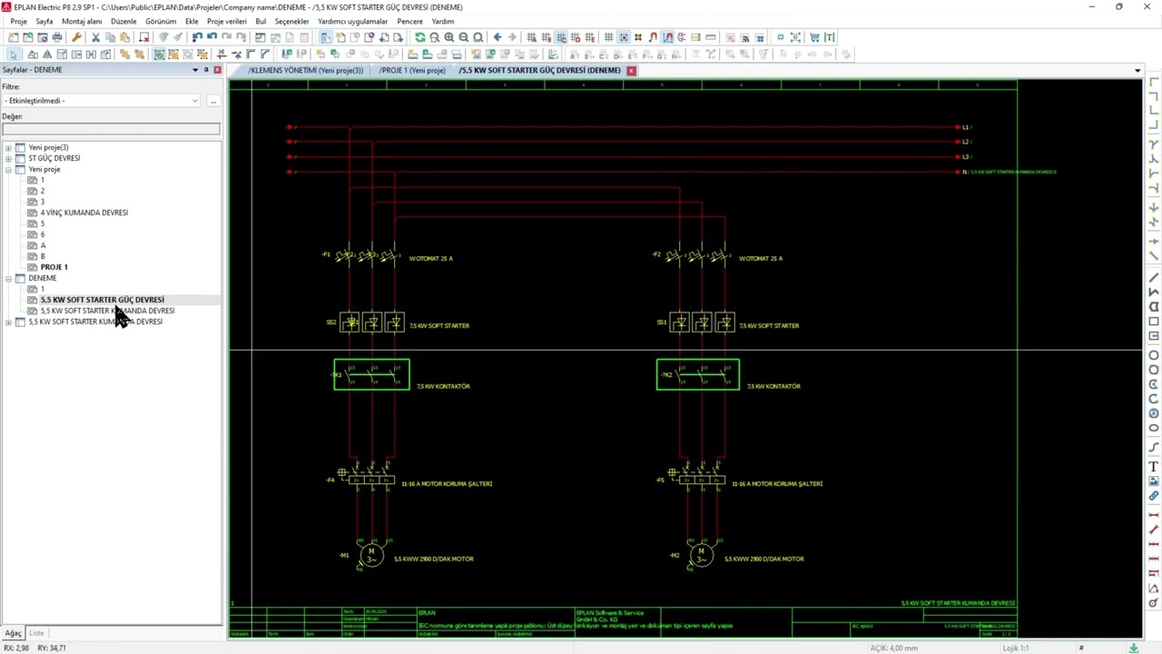
Task: Open the Yardım menu
Action: click(x=442, y=21)
